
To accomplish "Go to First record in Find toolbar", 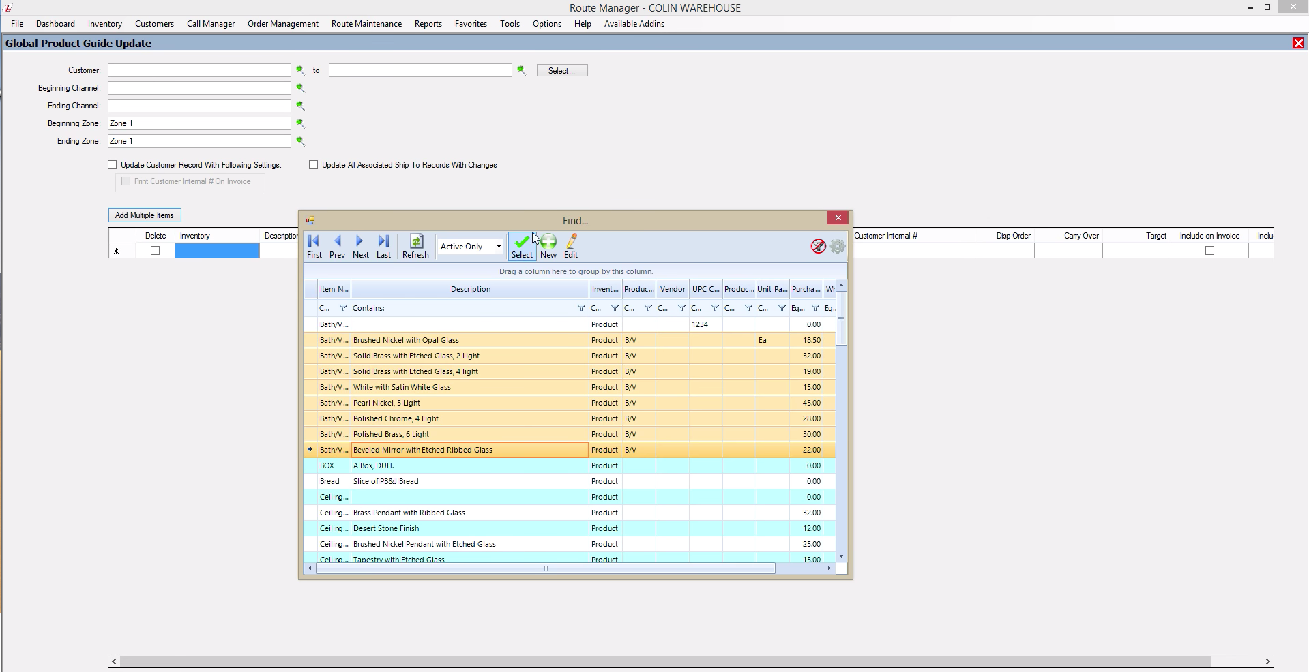I will (314, 247).
